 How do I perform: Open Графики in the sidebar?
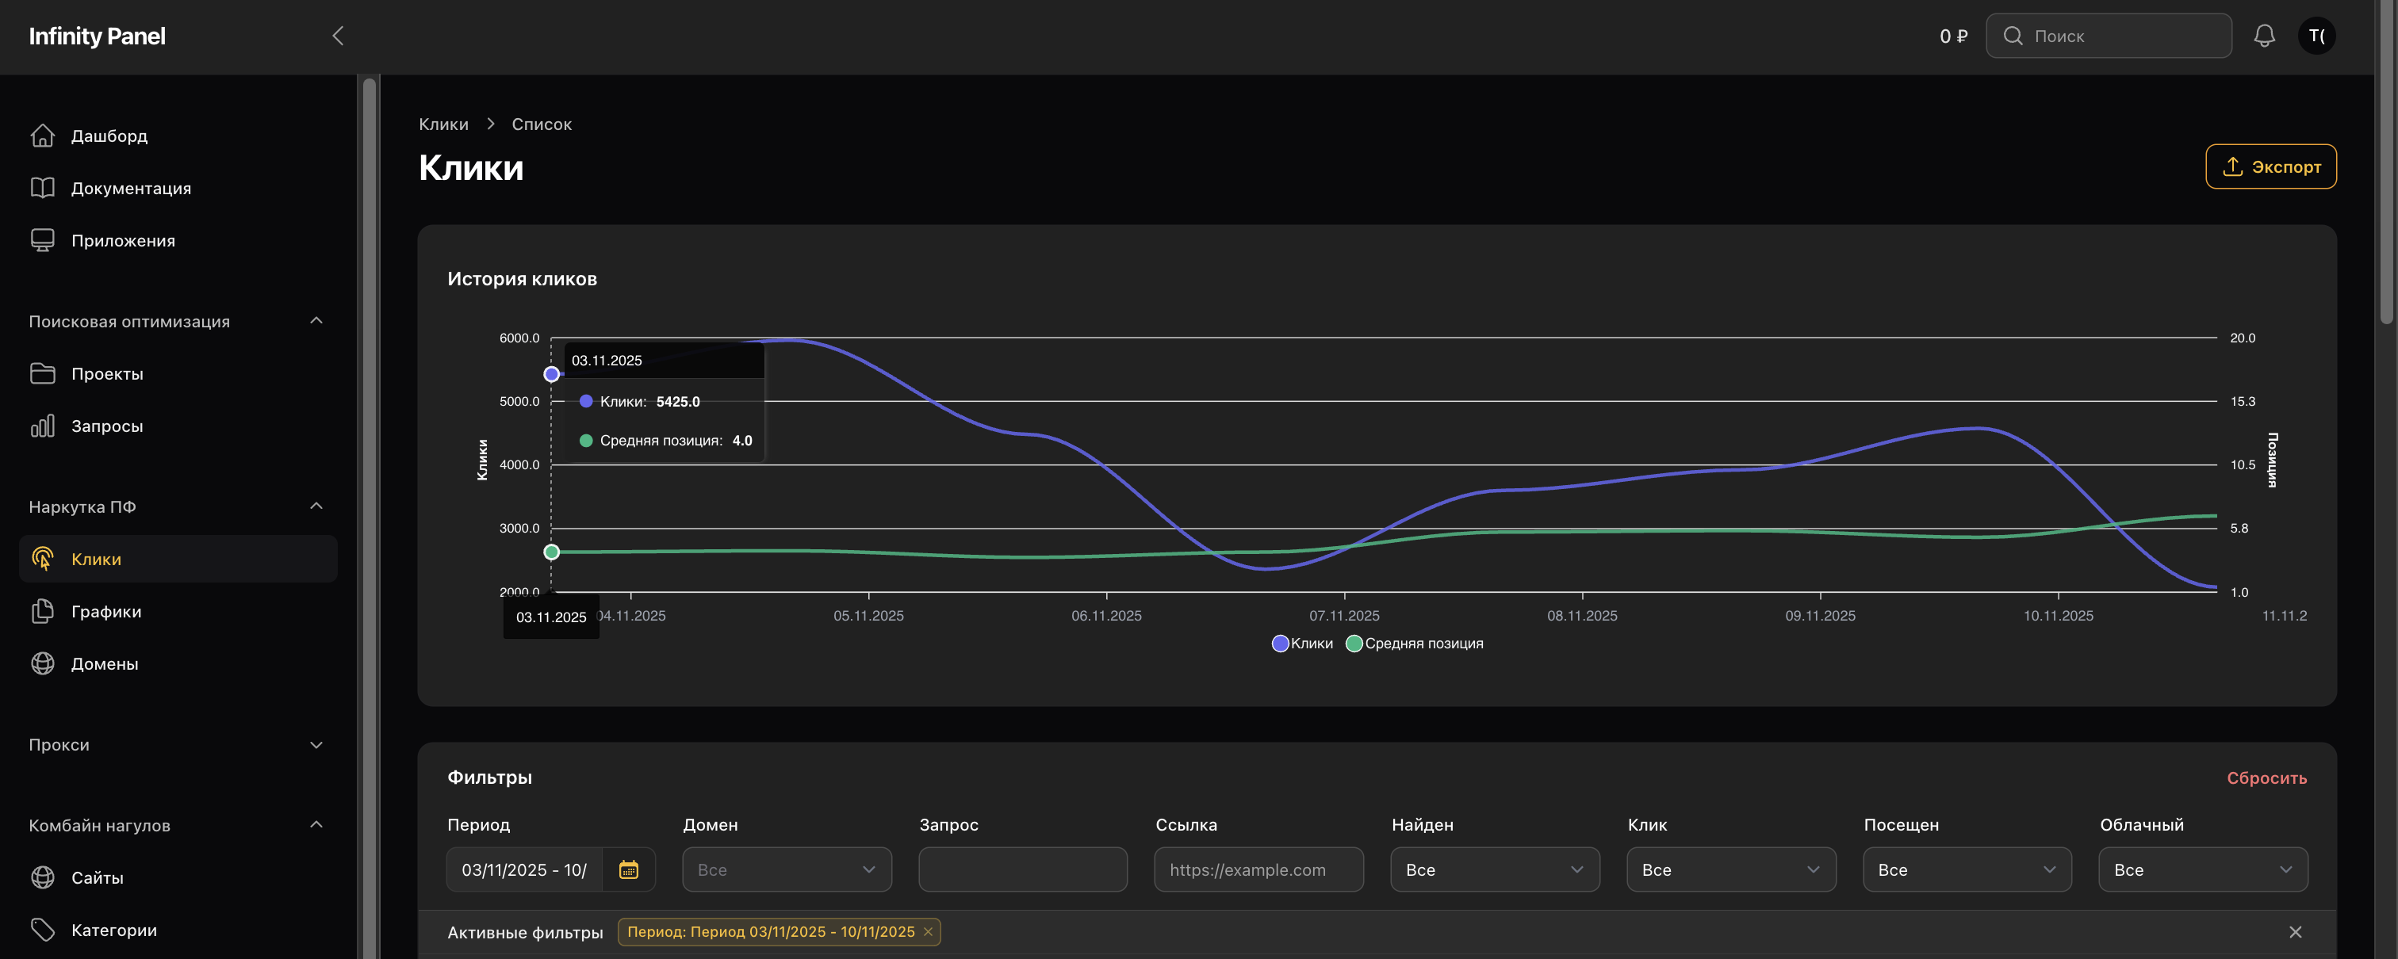point(106,611)
